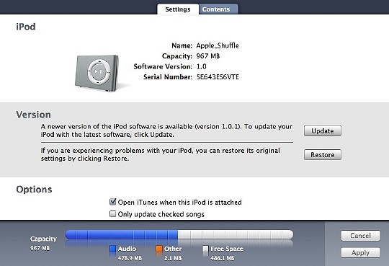389x266 pixels.
Task: Click the iPod shuffle device image
Action: pyautogui.click(x=97, y=73)
